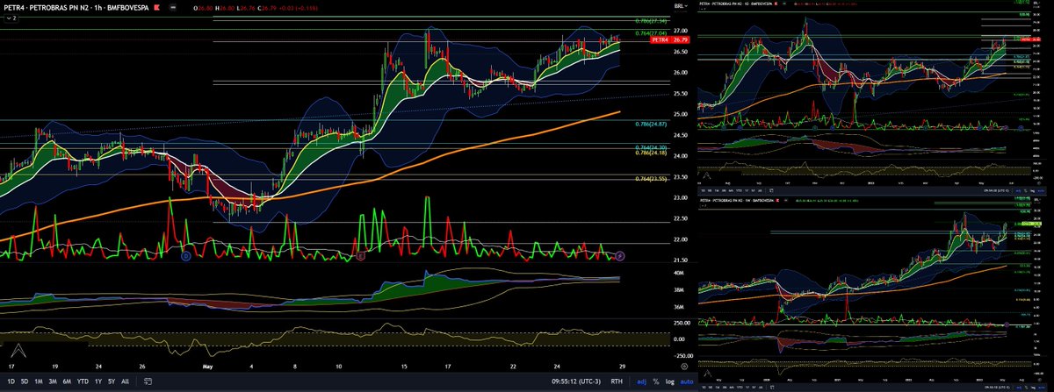Select the YTD time range
This screenshot has height=392, width=1054.
tap(83, 381)
